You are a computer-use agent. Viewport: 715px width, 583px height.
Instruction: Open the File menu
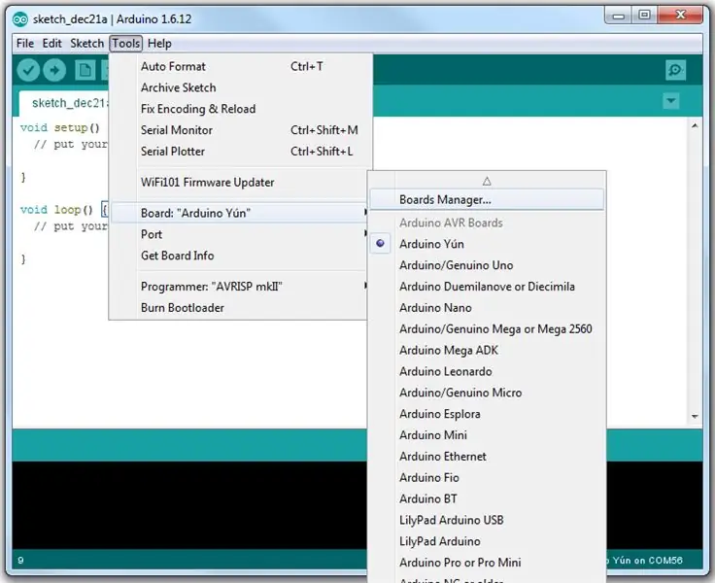pos(25,44)
